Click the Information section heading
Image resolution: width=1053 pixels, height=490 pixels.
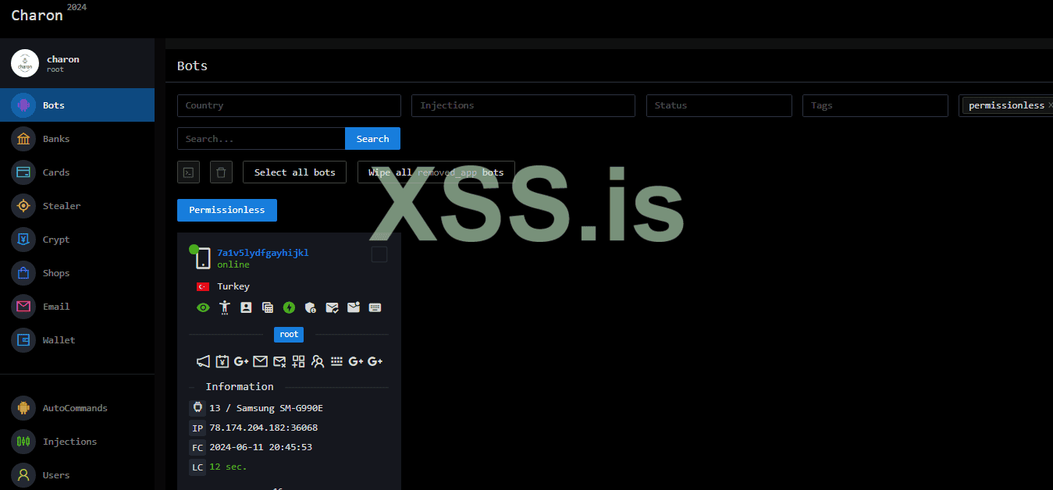tap(240, 386)
